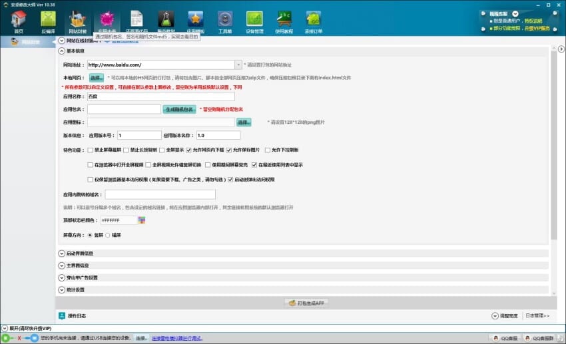Open the 网站地址 URL dropdown arrow

(x=238, y=65)
